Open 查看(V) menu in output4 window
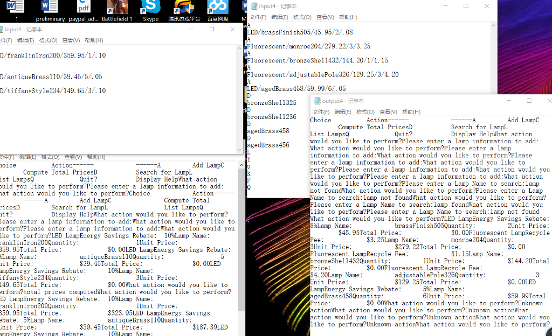This screenshot has height=336, width=552. pyautogui.click(x=388, y=112)
